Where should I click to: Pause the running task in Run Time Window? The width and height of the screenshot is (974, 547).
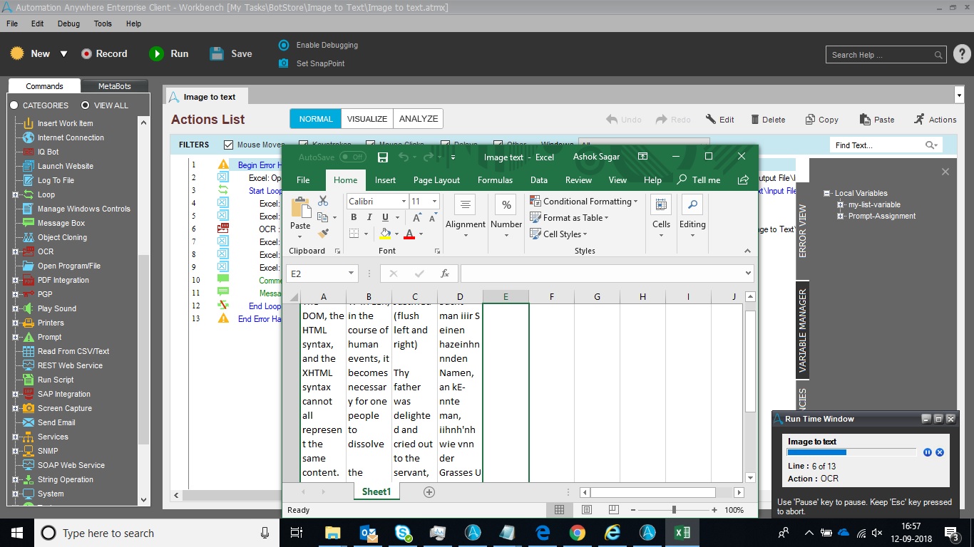click(x=927, y=452)
